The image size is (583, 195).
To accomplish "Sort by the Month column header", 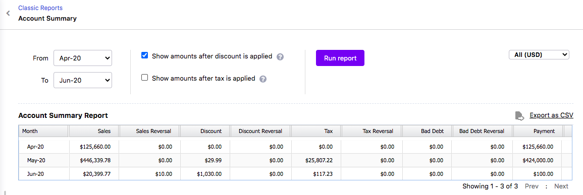I will tap(43, 131).
